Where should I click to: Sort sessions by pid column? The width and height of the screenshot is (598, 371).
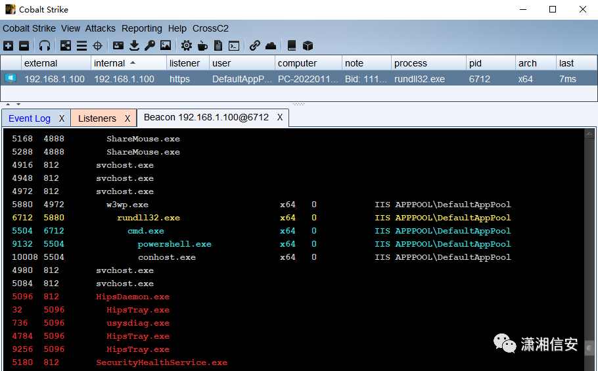490,63
